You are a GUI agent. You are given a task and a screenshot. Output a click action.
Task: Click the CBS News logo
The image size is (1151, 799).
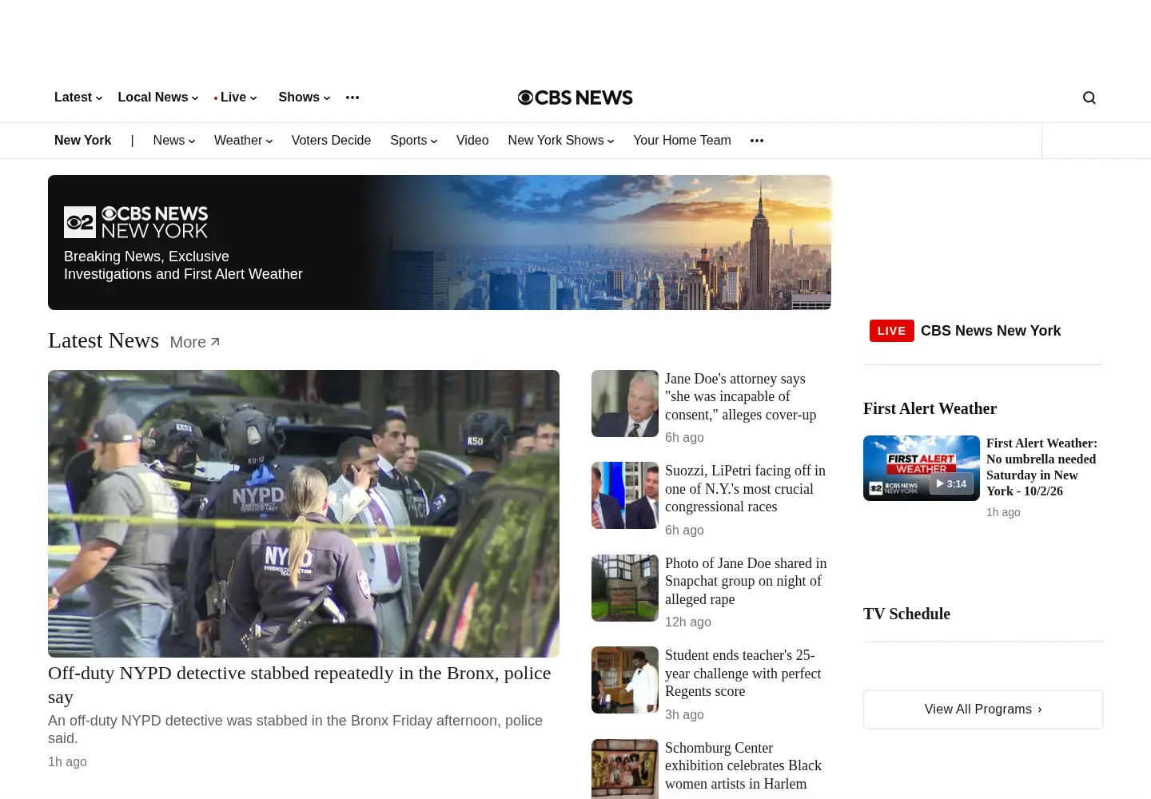pos(575,97)
